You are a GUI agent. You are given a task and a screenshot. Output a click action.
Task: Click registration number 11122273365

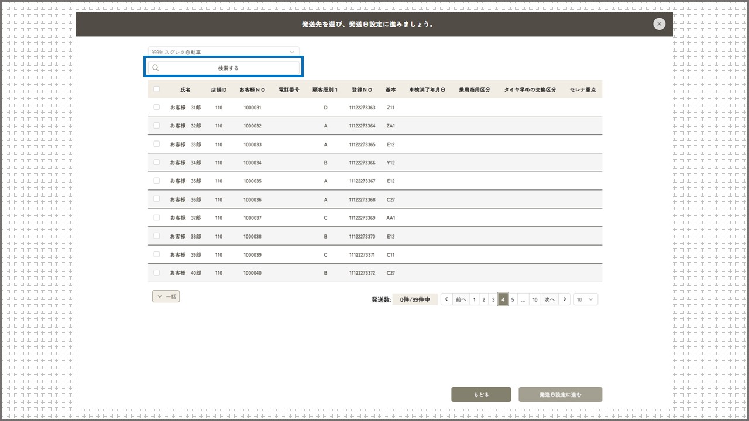(x=362, y=144)
